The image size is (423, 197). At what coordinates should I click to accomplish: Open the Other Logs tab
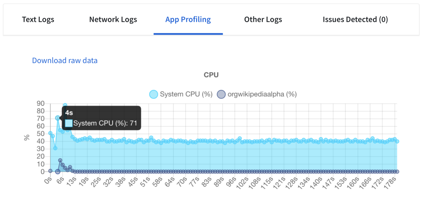(x=263, y=20)
